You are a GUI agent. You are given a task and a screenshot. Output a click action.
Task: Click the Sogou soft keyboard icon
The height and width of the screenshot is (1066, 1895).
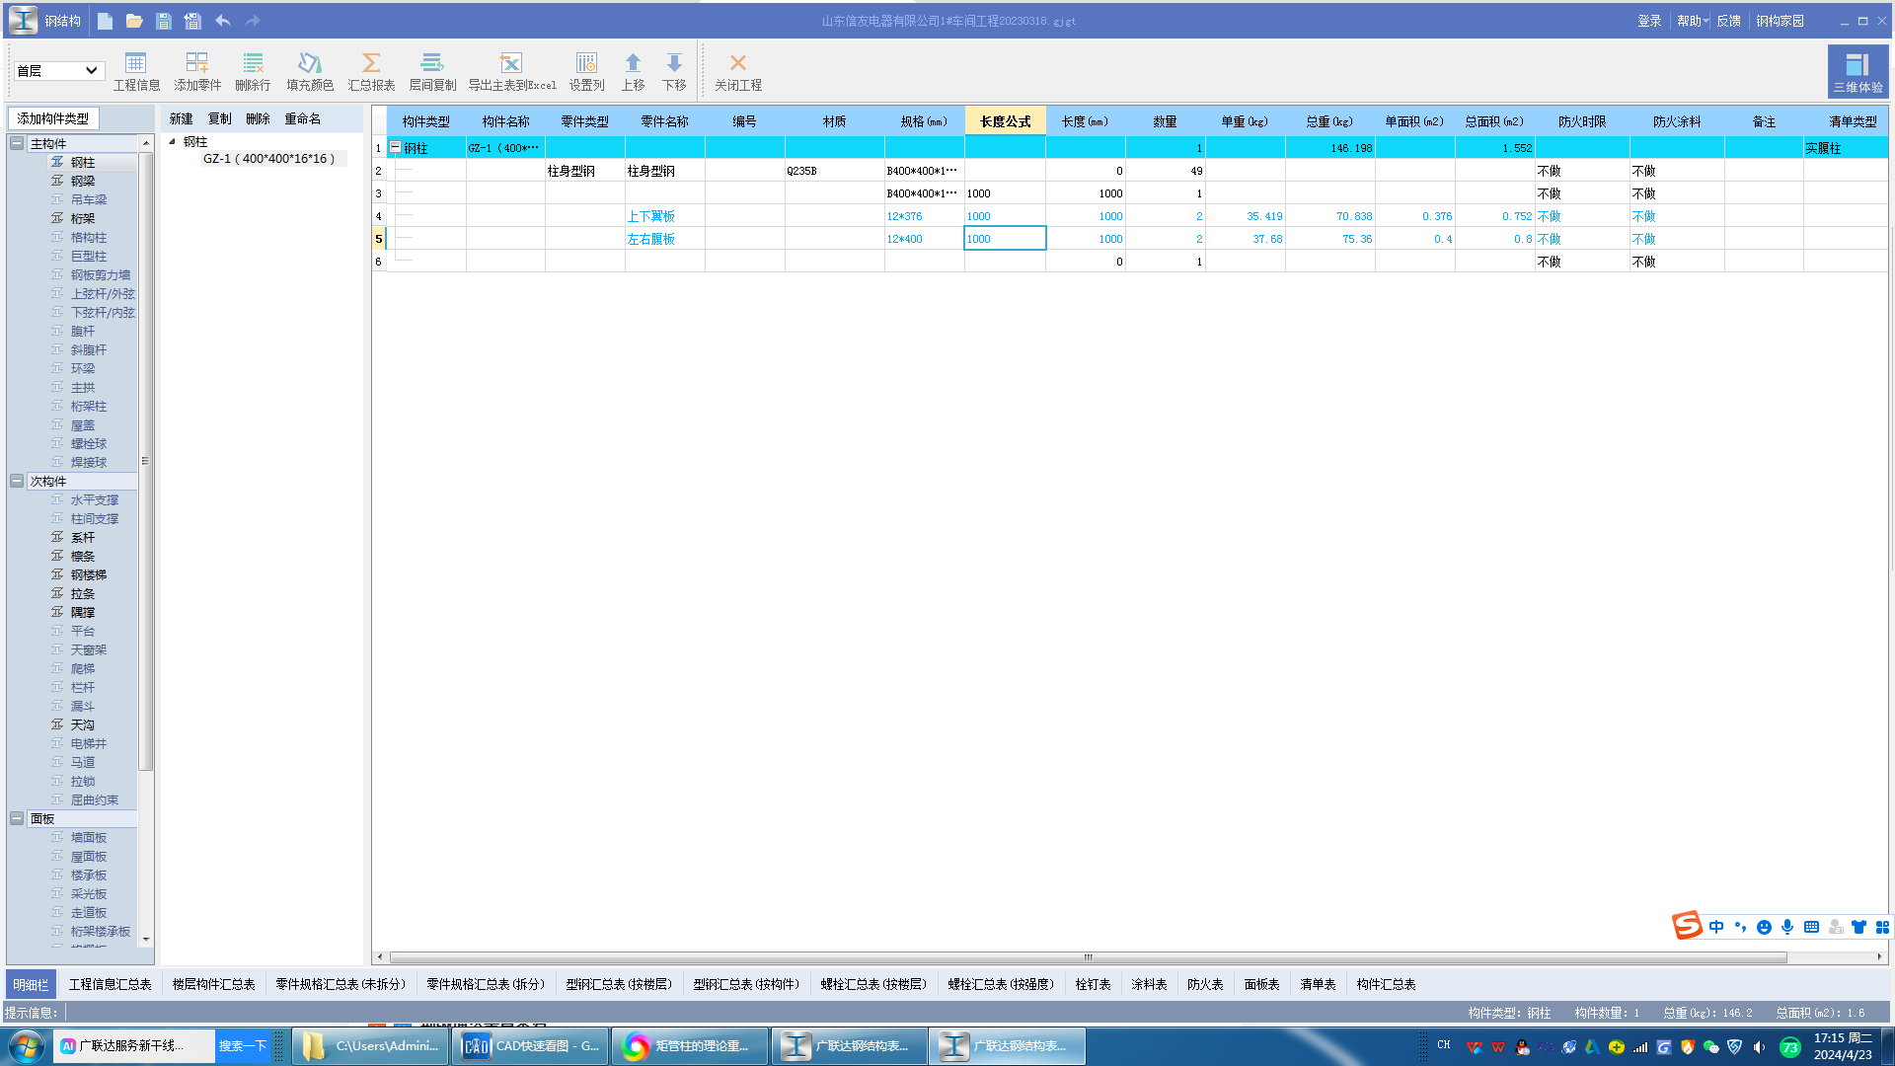coord(1811,928)
